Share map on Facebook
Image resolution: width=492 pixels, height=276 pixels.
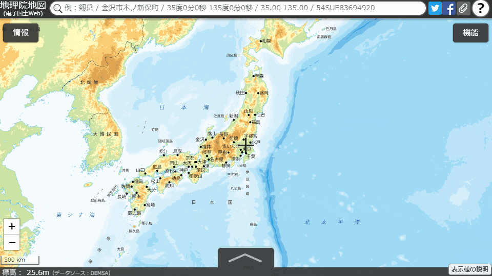pyautogui.click(x=449, y=8)
